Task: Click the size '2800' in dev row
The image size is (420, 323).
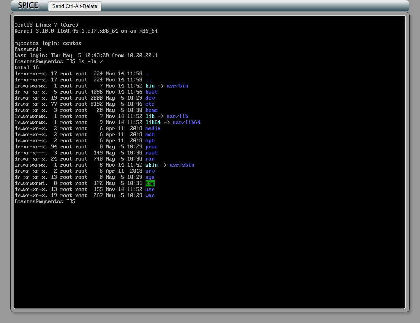Action: tap(96, 98)
